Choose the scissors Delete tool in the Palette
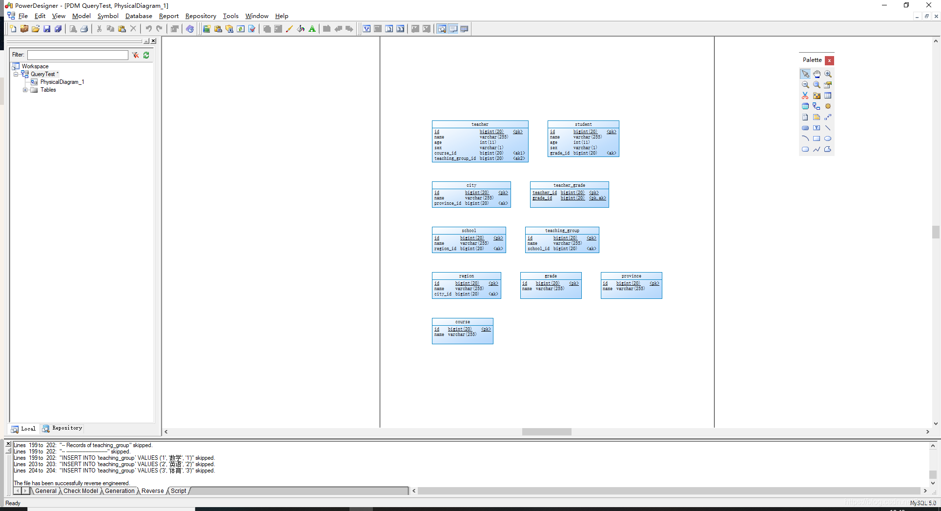 (x=805, y=96)
